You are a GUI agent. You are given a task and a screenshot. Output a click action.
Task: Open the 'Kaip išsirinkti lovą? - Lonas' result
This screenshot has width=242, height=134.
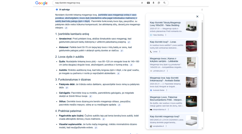click(x=163, y=42)
